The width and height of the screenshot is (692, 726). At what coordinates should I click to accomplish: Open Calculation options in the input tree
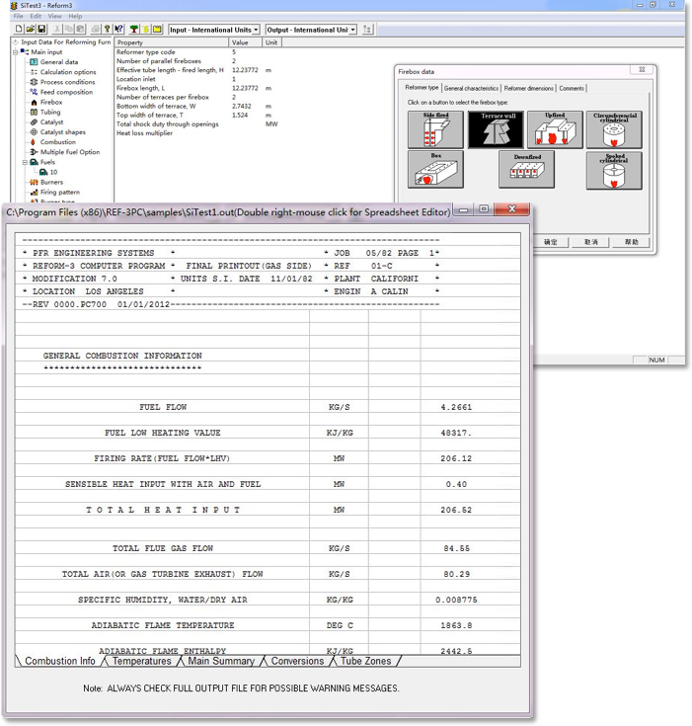[68, 72]
